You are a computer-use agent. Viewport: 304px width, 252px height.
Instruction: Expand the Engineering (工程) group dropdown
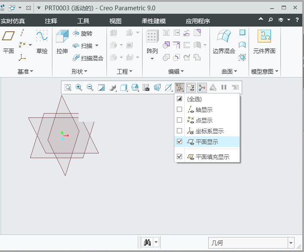coord(125,72)
